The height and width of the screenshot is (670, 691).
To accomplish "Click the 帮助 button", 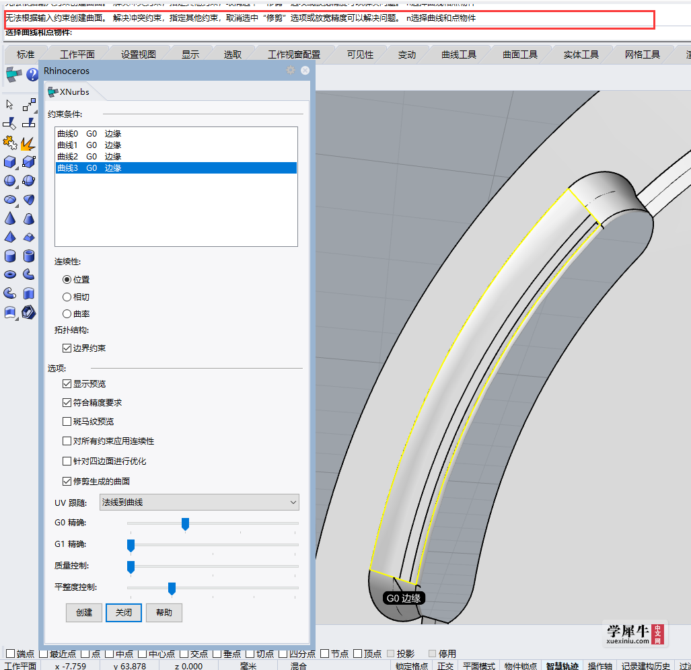I will [x=164, y=613].
